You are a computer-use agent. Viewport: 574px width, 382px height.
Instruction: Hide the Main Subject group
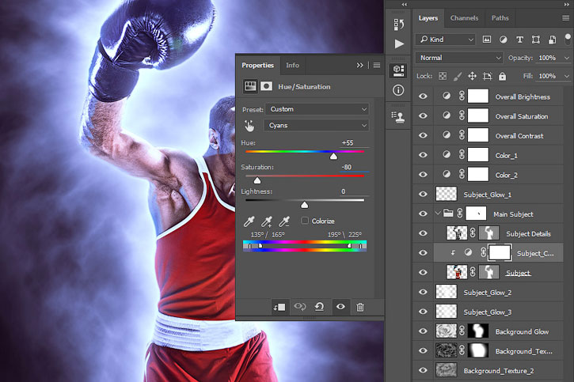tap(423, 214)
